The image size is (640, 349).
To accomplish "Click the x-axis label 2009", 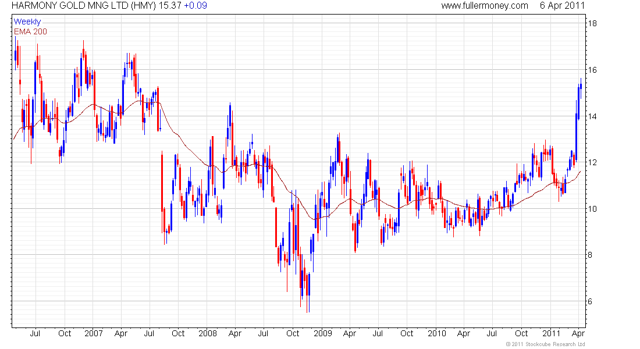I will pyautogui.click(x=323, y=333).
